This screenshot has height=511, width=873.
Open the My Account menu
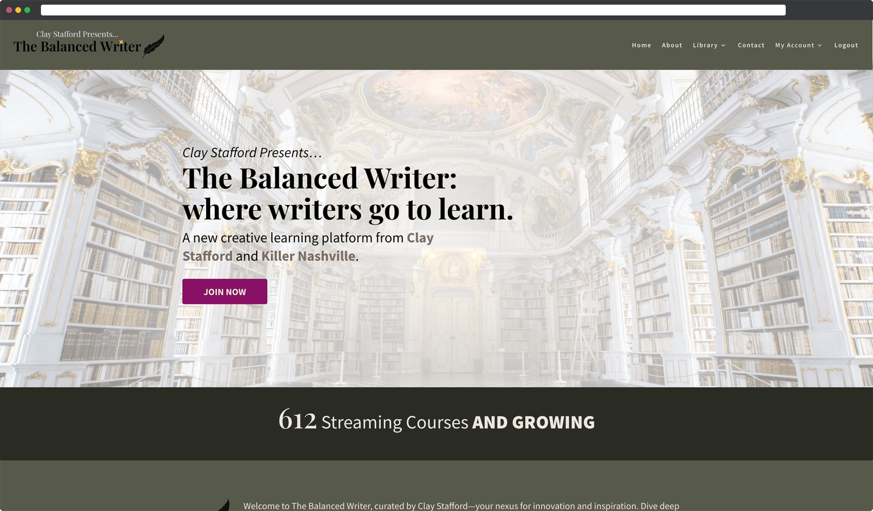(794, 45)
